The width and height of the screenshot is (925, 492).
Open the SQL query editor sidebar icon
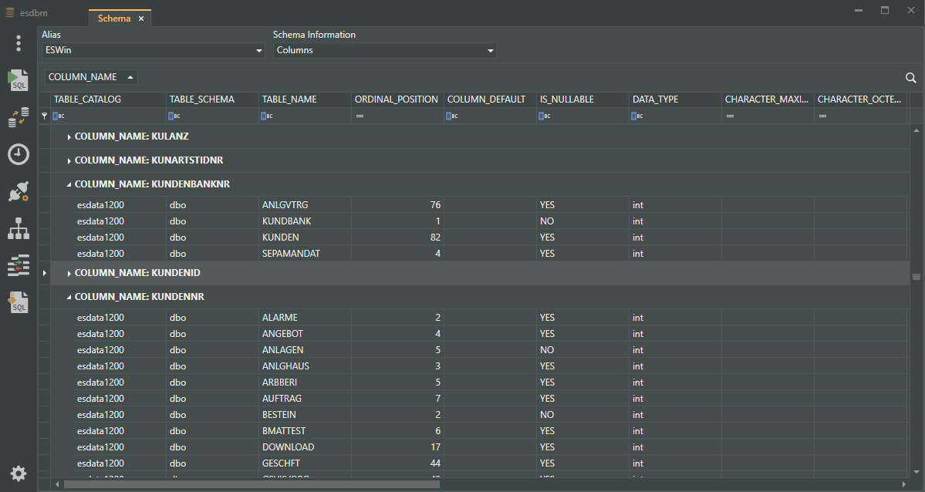click(19, 80)
